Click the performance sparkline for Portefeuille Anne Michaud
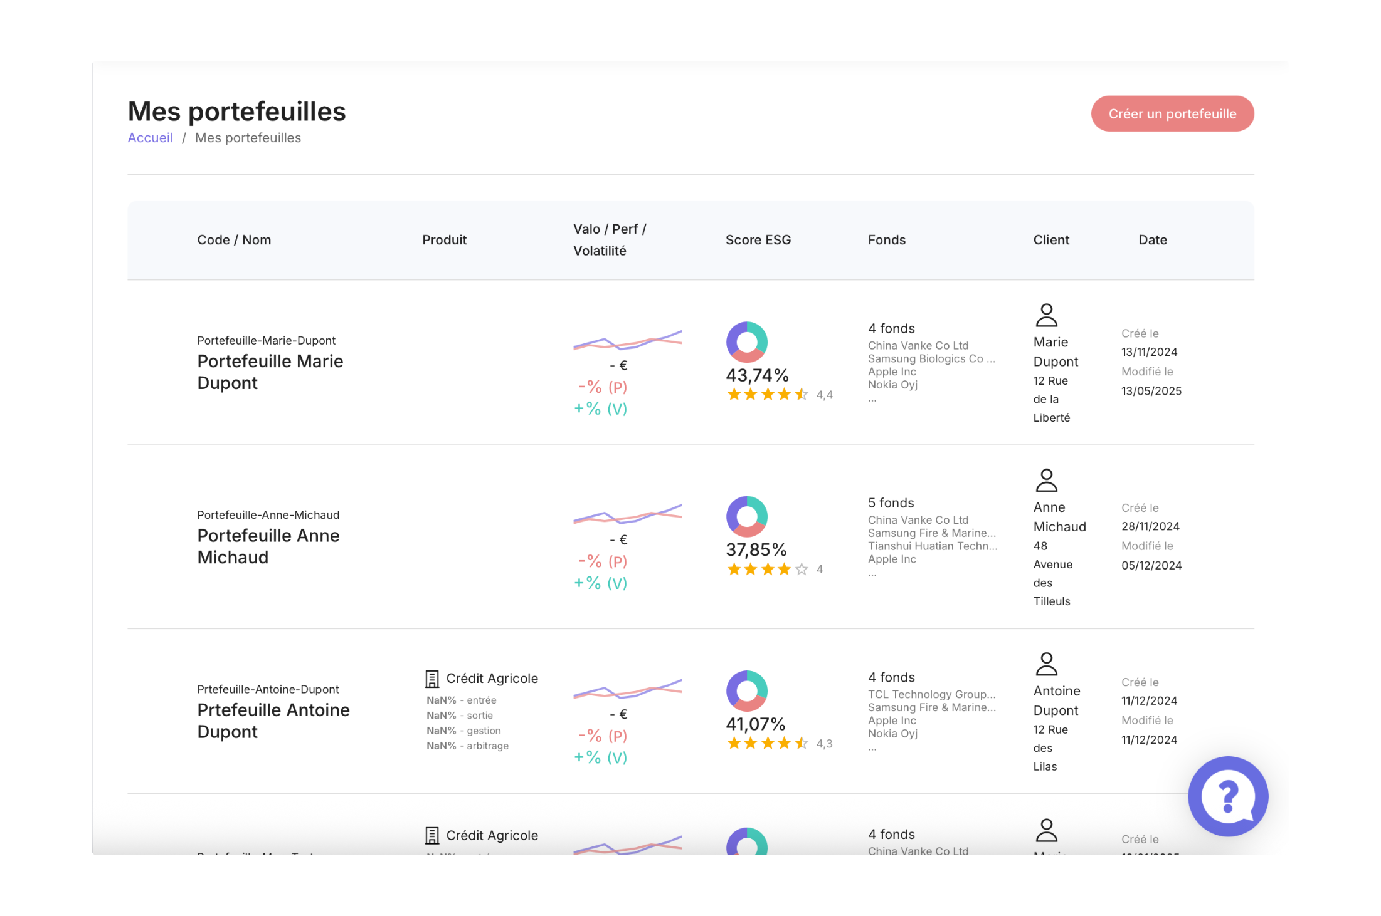This screenshot has width=1381, height=916. (628, 515)
